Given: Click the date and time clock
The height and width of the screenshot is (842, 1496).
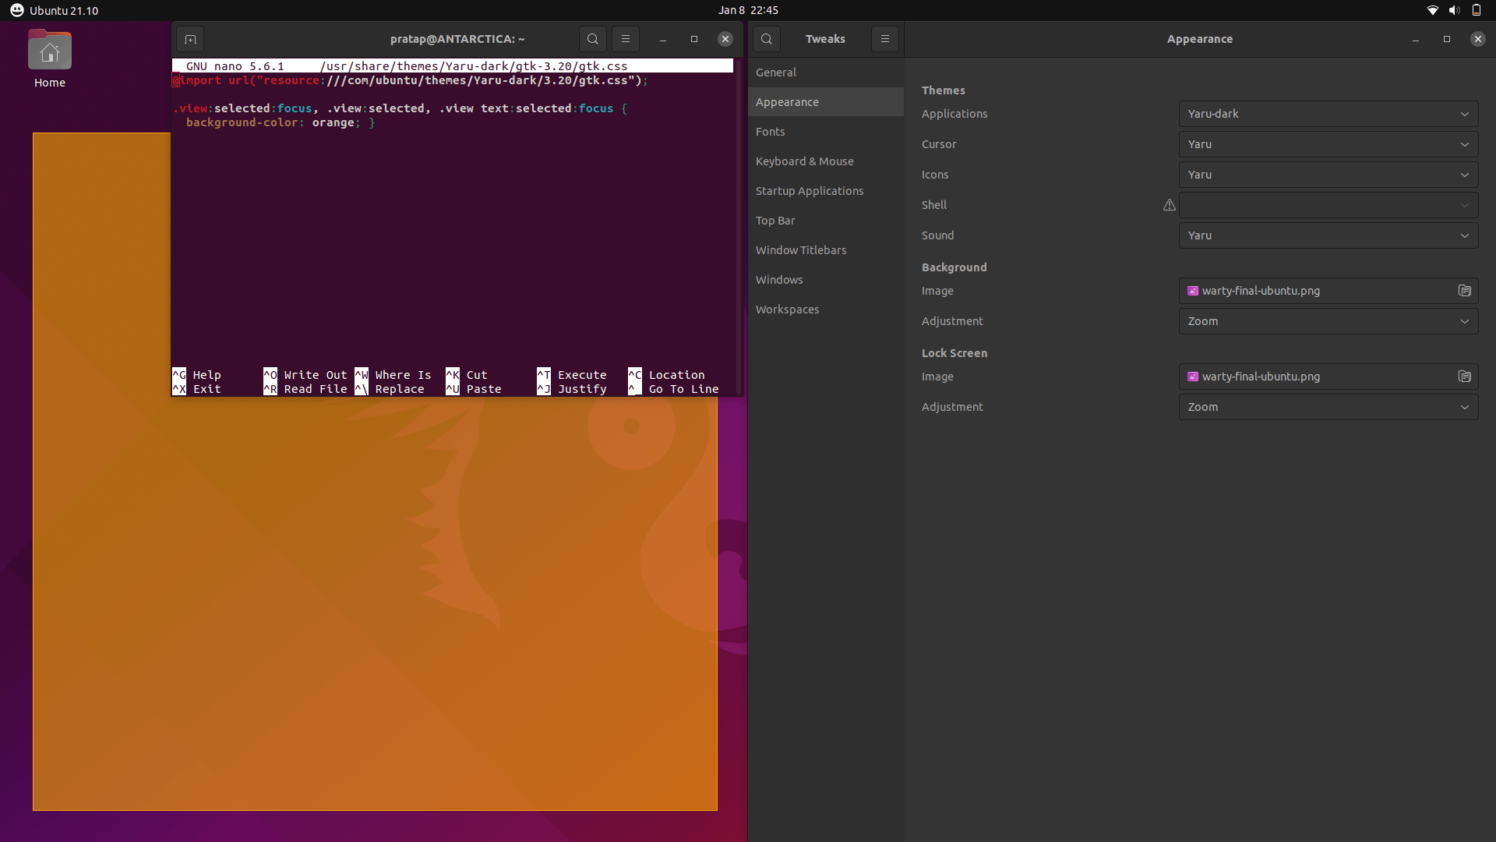Looking at the screenshot, I should coord(748,10).
